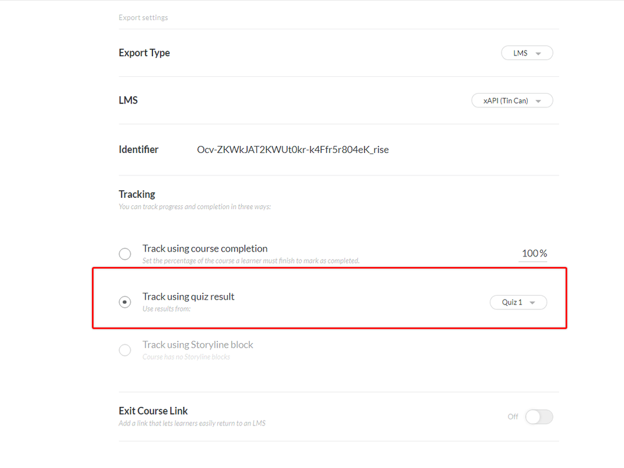Click the arrow icon beside xAPI (Tin Can)
Viewport: 624px width, 468px height.
click(x=538, y=101)
